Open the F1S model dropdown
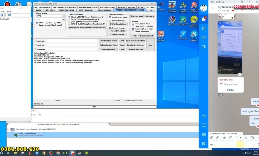Viewport: 259px width, 156px height. click(63, 19)
